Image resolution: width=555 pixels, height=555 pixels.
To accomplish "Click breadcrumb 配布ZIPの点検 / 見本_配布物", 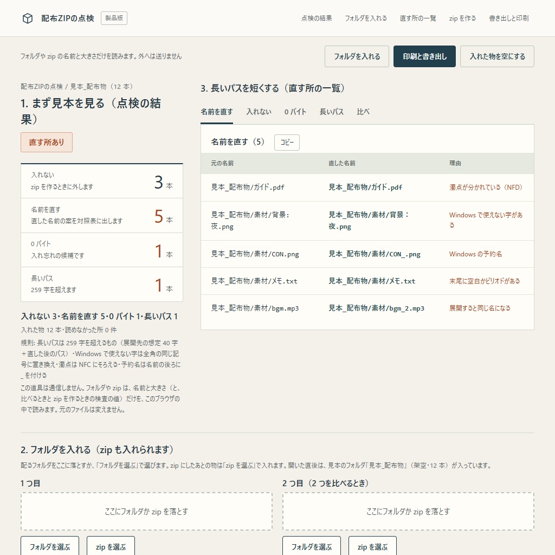I will 76,87.
